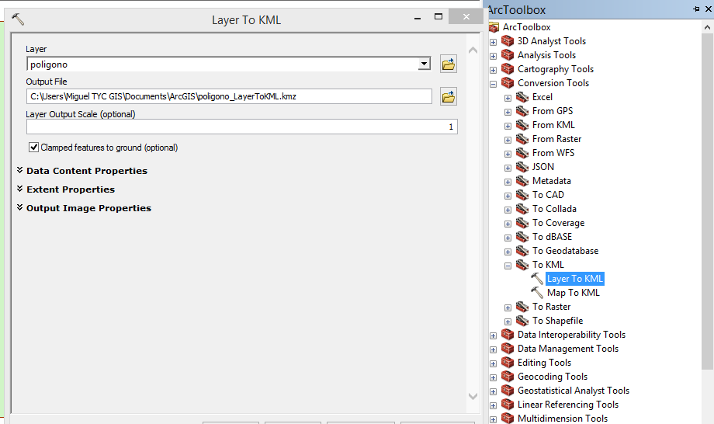Click ArcToolbox panel scroll up arrow
The image size is (714, 424).
707,27
